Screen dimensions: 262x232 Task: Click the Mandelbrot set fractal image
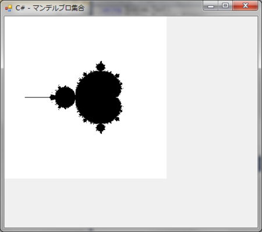click(x=86, y=97)
